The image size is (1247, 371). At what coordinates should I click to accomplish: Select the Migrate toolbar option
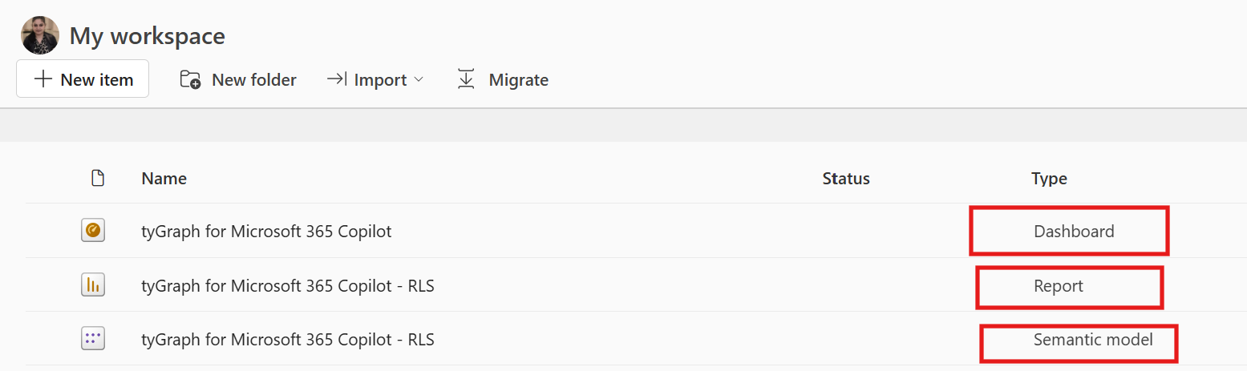(x=503, y=79)
